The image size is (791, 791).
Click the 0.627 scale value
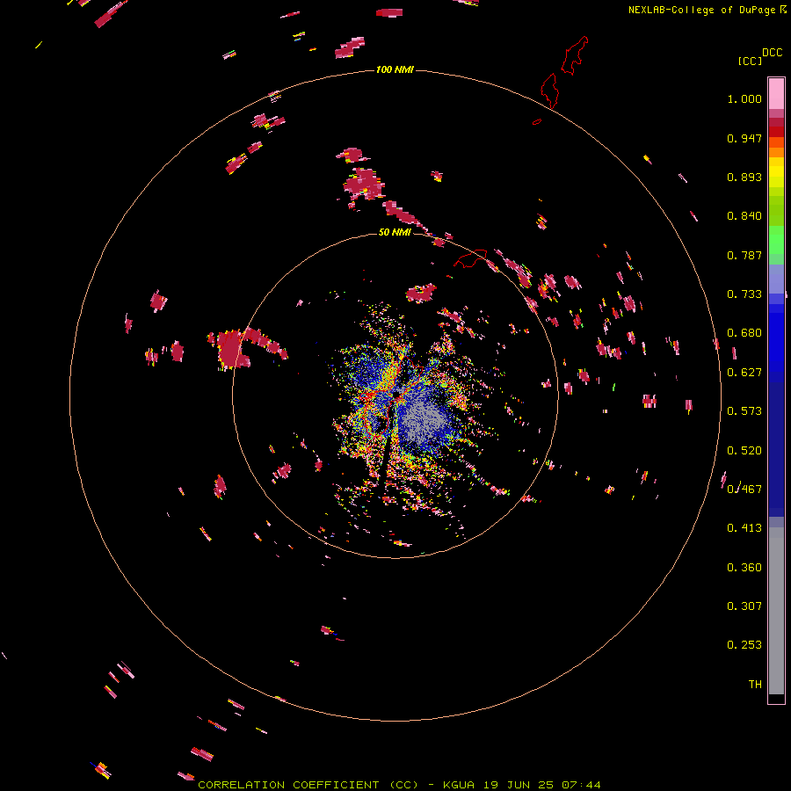pos(744,373)
